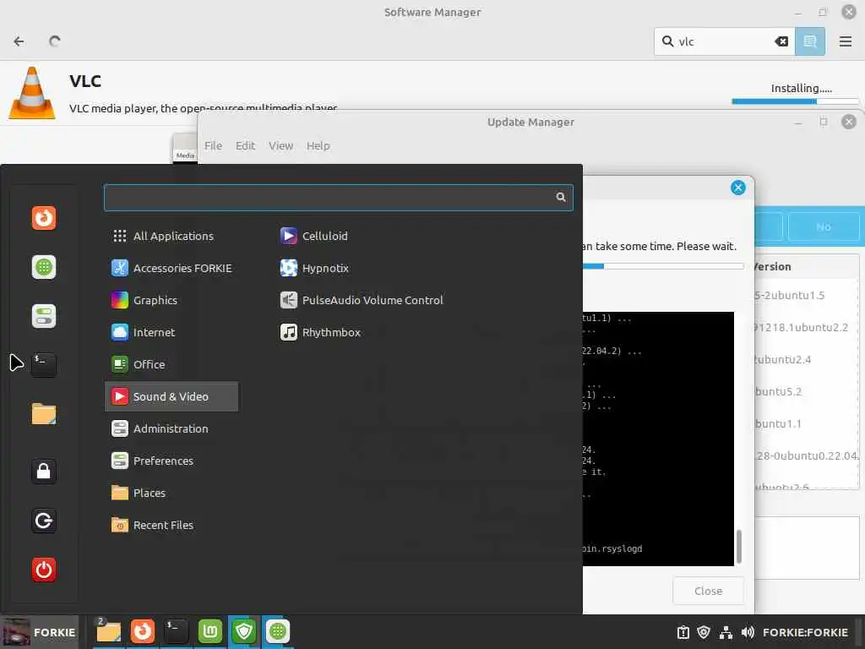
Task: Click the Lock Screen icon in the menu sidebar
Action: (44, 472)
